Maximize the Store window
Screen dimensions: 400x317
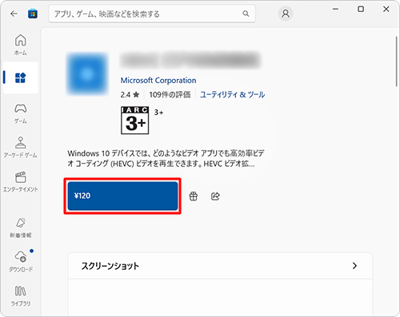(x=361, y=9)
